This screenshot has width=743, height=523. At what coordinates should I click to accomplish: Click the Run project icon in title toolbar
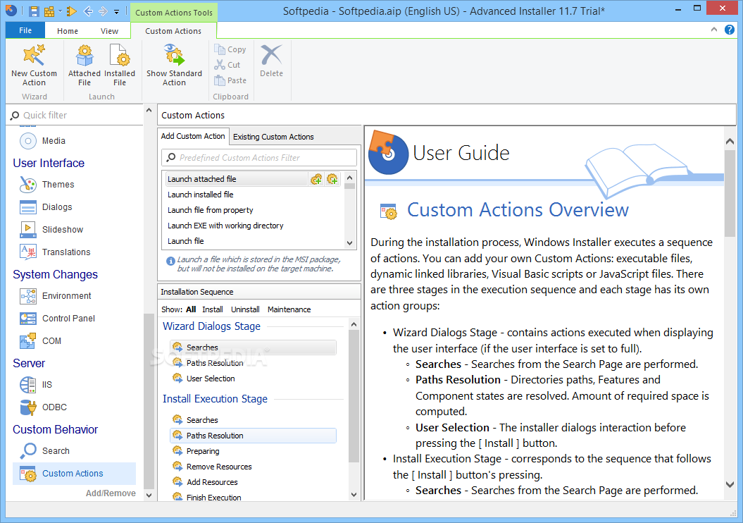pos(72,11)
